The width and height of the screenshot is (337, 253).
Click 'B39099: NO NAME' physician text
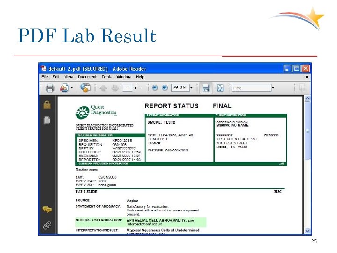coord(232,125)
